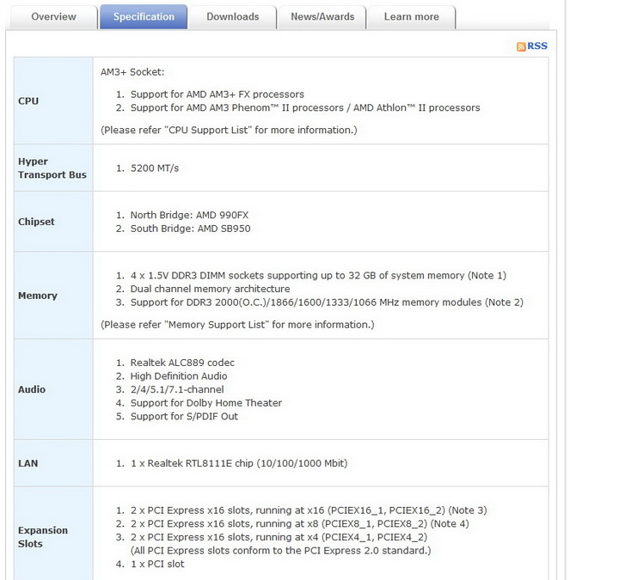Screen dimensions: 619x580
Task: Select the Audio row header cell
Action: pos(52,389)
